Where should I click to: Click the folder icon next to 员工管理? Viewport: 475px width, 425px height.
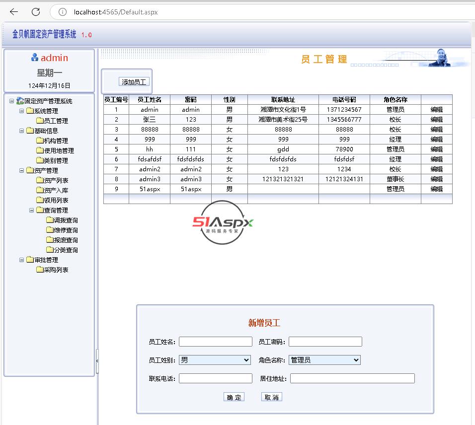39,121
